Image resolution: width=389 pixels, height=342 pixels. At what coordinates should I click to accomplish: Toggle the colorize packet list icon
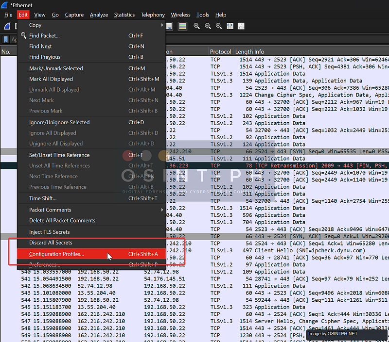coord(182,26)
